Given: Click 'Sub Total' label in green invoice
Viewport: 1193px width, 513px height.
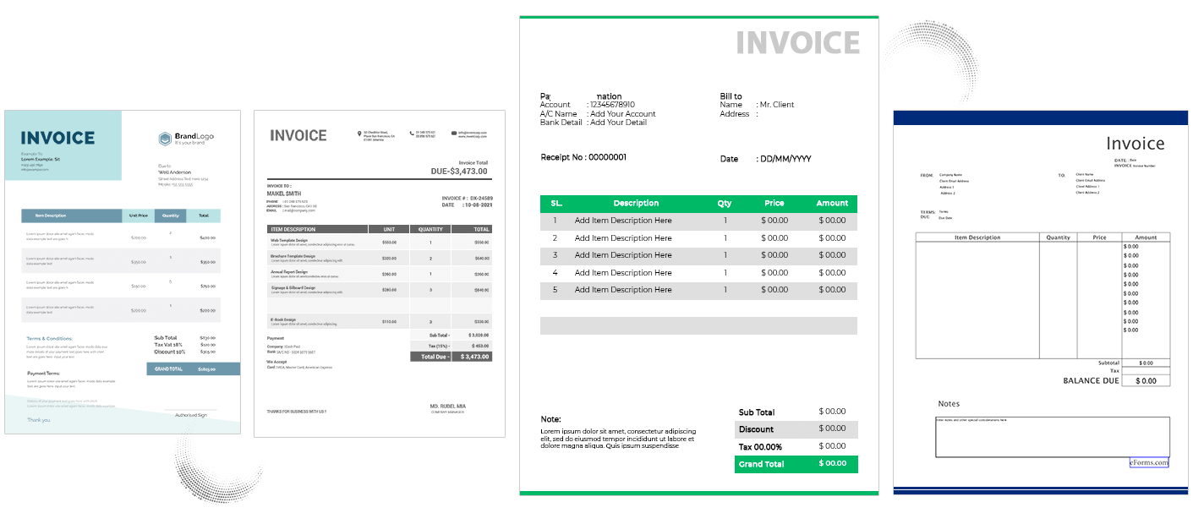Looking at the screenshot, I should (x=757, y=412).
